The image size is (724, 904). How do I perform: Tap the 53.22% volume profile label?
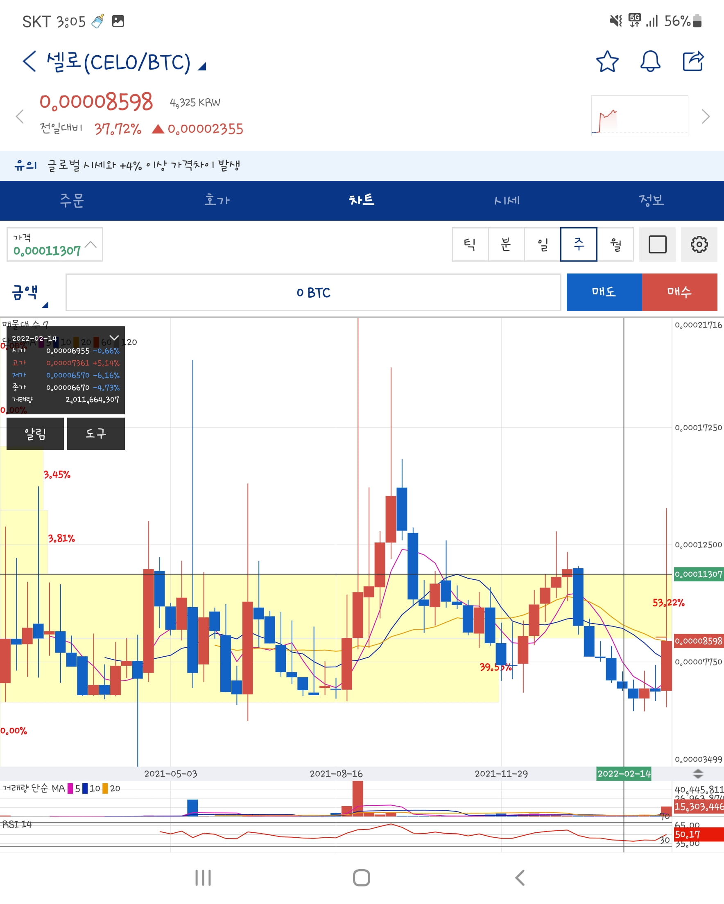[668, 603]
